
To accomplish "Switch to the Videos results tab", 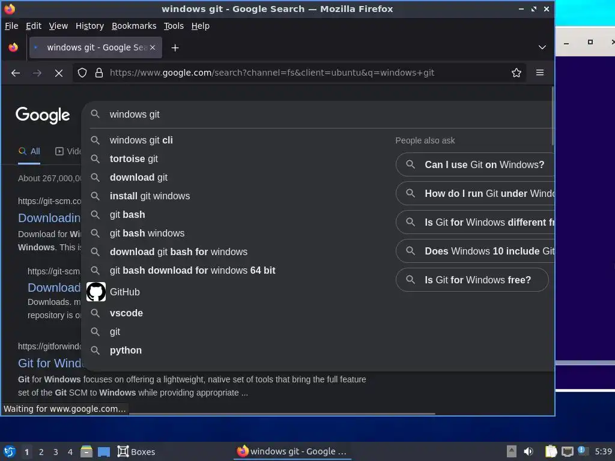I will click(x=68, y=151).
